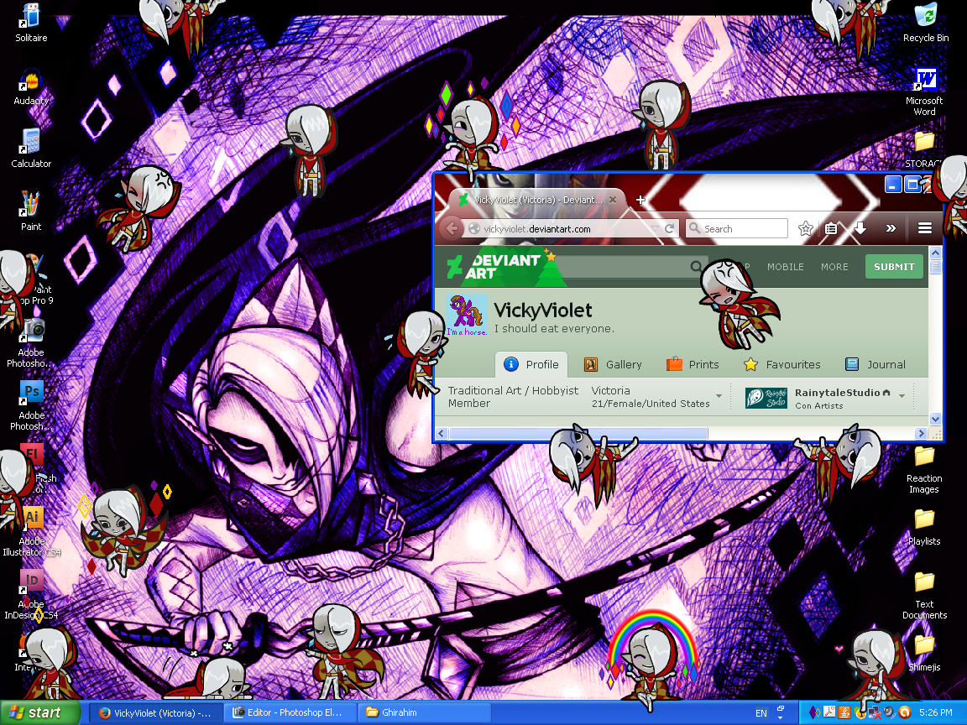This screenshot has height=725, width=967.
Task: Open the Reaction Images folder
Action: pyautogui.click(x=924, y=470)
